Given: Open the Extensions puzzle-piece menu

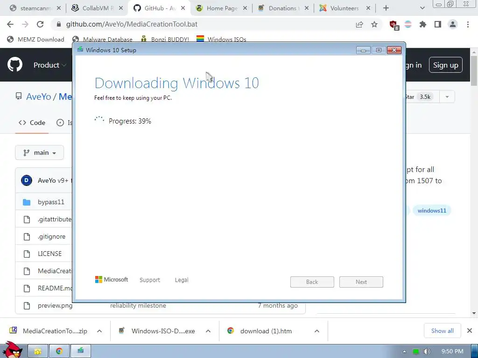Looking at the screenshot, I should [422, 24].
